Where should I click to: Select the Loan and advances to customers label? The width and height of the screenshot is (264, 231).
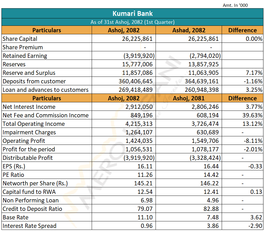(x=45, y=90)
